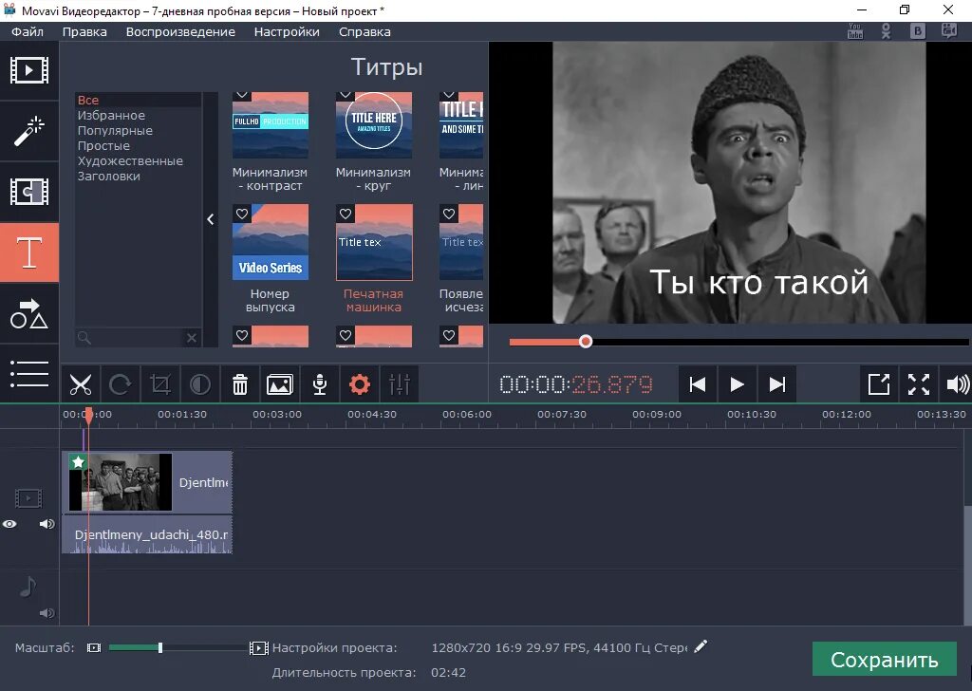
Task: Click the VK icon
Action: point(918,31)
